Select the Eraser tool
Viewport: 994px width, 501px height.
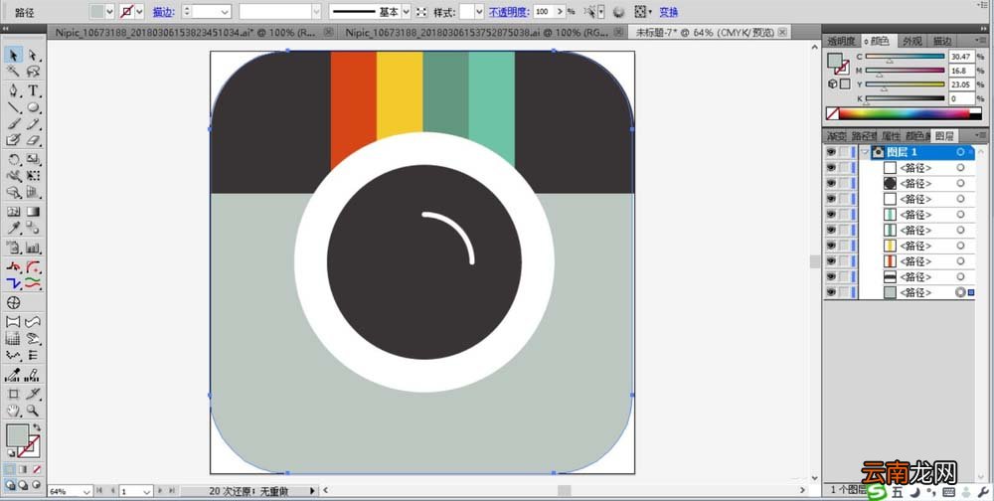click(x=33, y=140)
